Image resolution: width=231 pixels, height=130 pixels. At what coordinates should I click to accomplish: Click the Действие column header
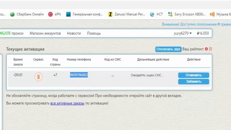tap(194, 60)
